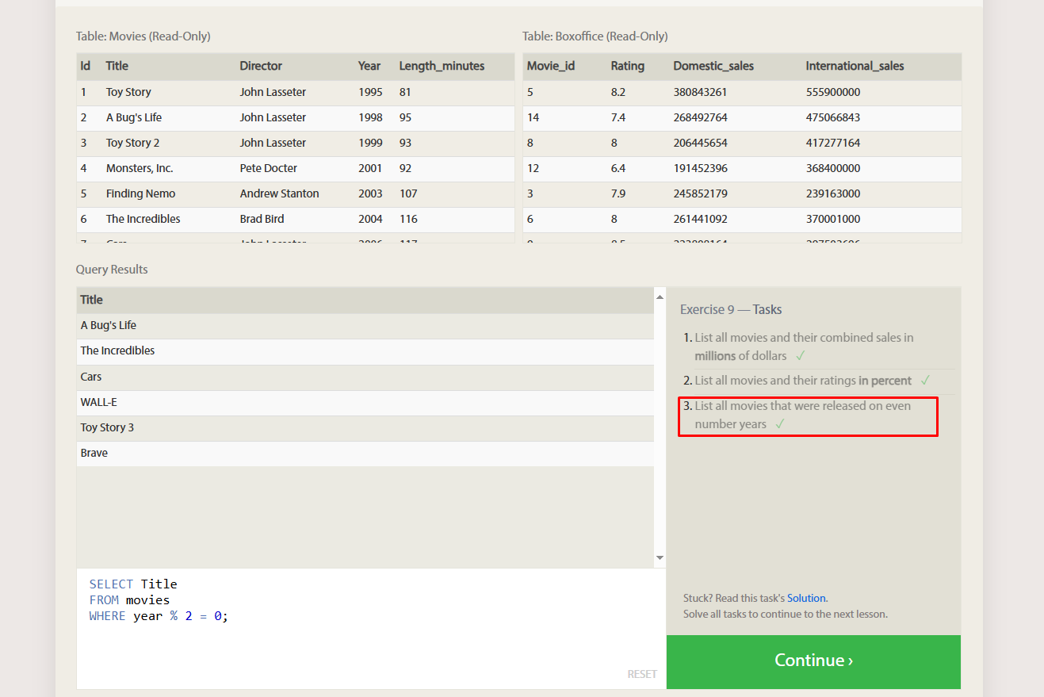Click year 2003 in Movies table
Viewport: 1044px width, 697px height.
coord(370,193)
